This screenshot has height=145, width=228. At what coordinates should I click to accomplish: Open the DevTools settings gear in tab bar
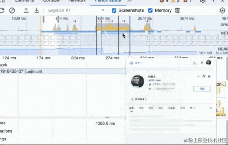[x=203, y=1]
